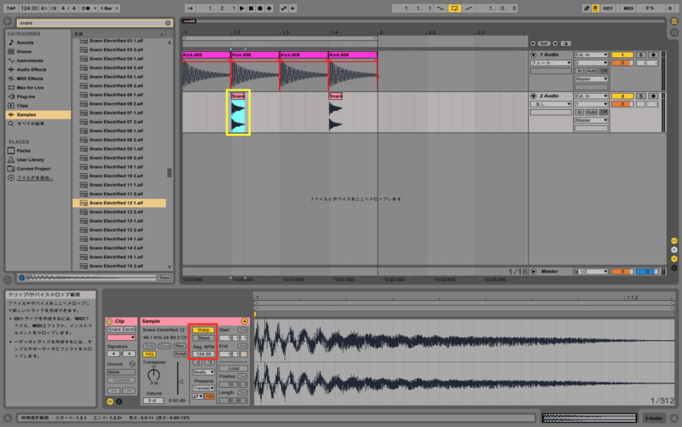Click the add folder link in Places
This screenshot has height=427, width=682.
click(x=34, y=178)
